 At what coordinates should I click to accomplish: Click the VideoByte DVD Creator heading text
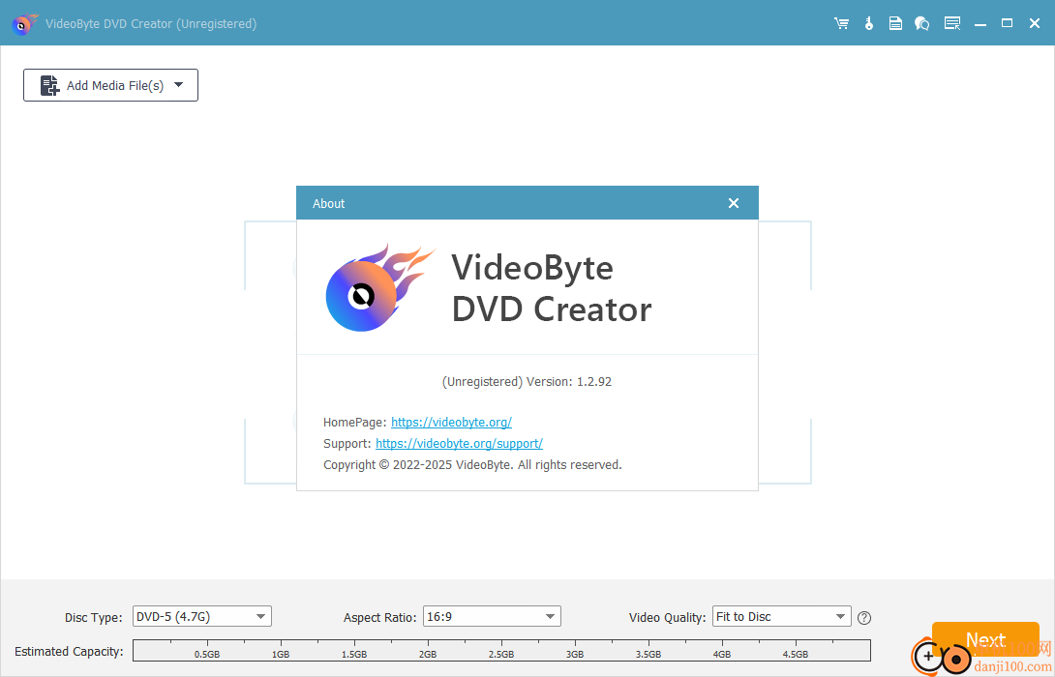[551, 288]
